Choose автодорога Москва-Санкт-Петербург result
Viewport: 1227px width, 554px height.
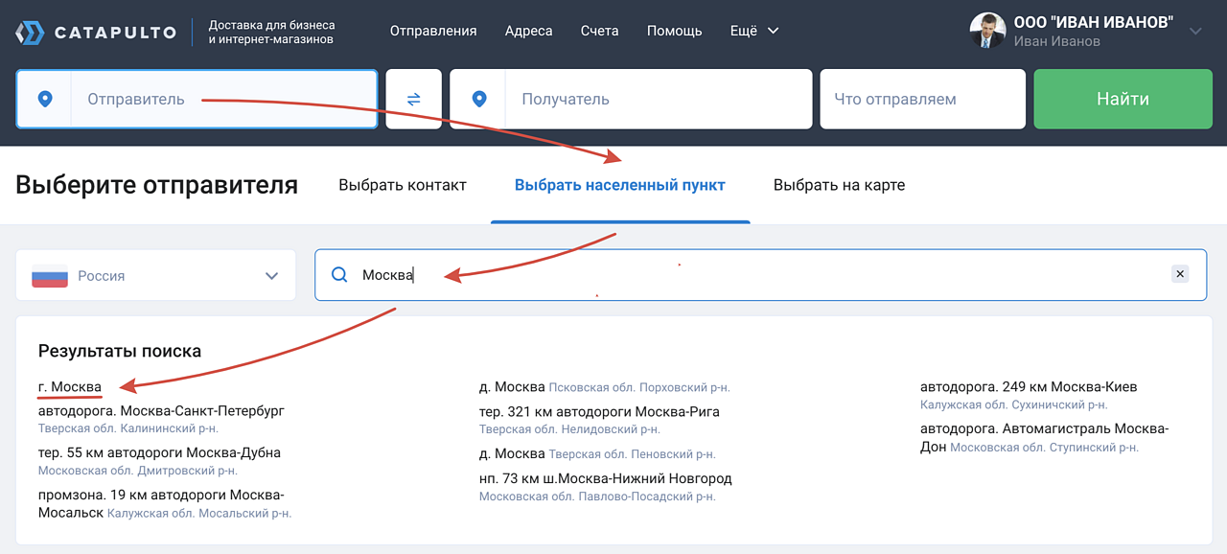tap(161, 411)
